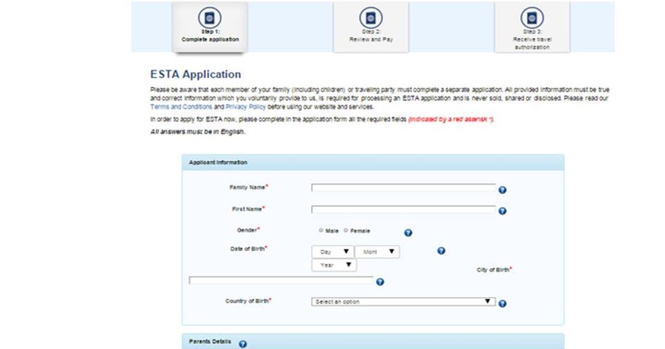The image size is (665, 349).
Task: Click the Country of Birth label
Action: point(248,301)
